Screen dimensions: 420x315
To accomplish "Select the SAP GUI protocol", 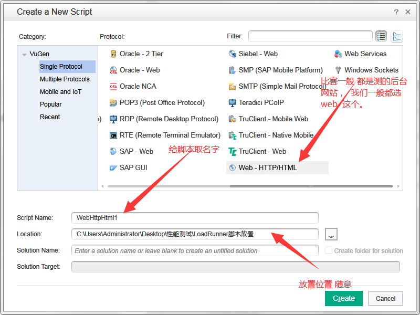I will [133, 167].
